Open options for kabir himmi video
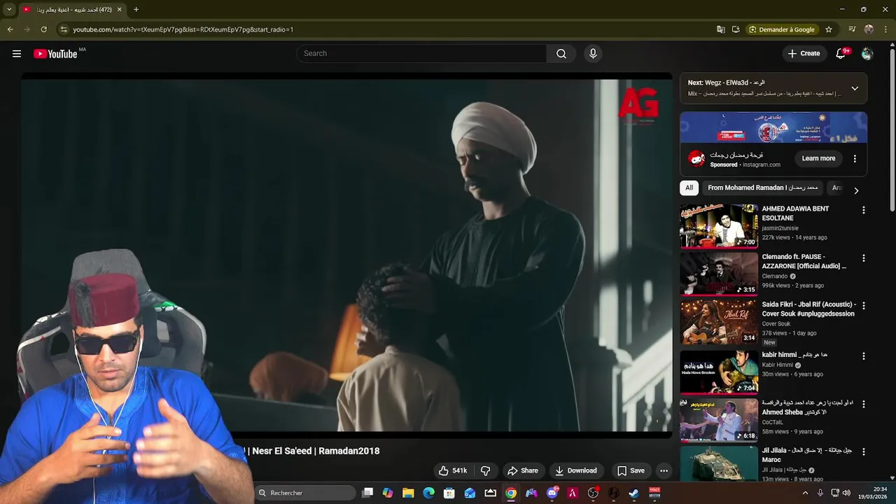 pos(863,356)
